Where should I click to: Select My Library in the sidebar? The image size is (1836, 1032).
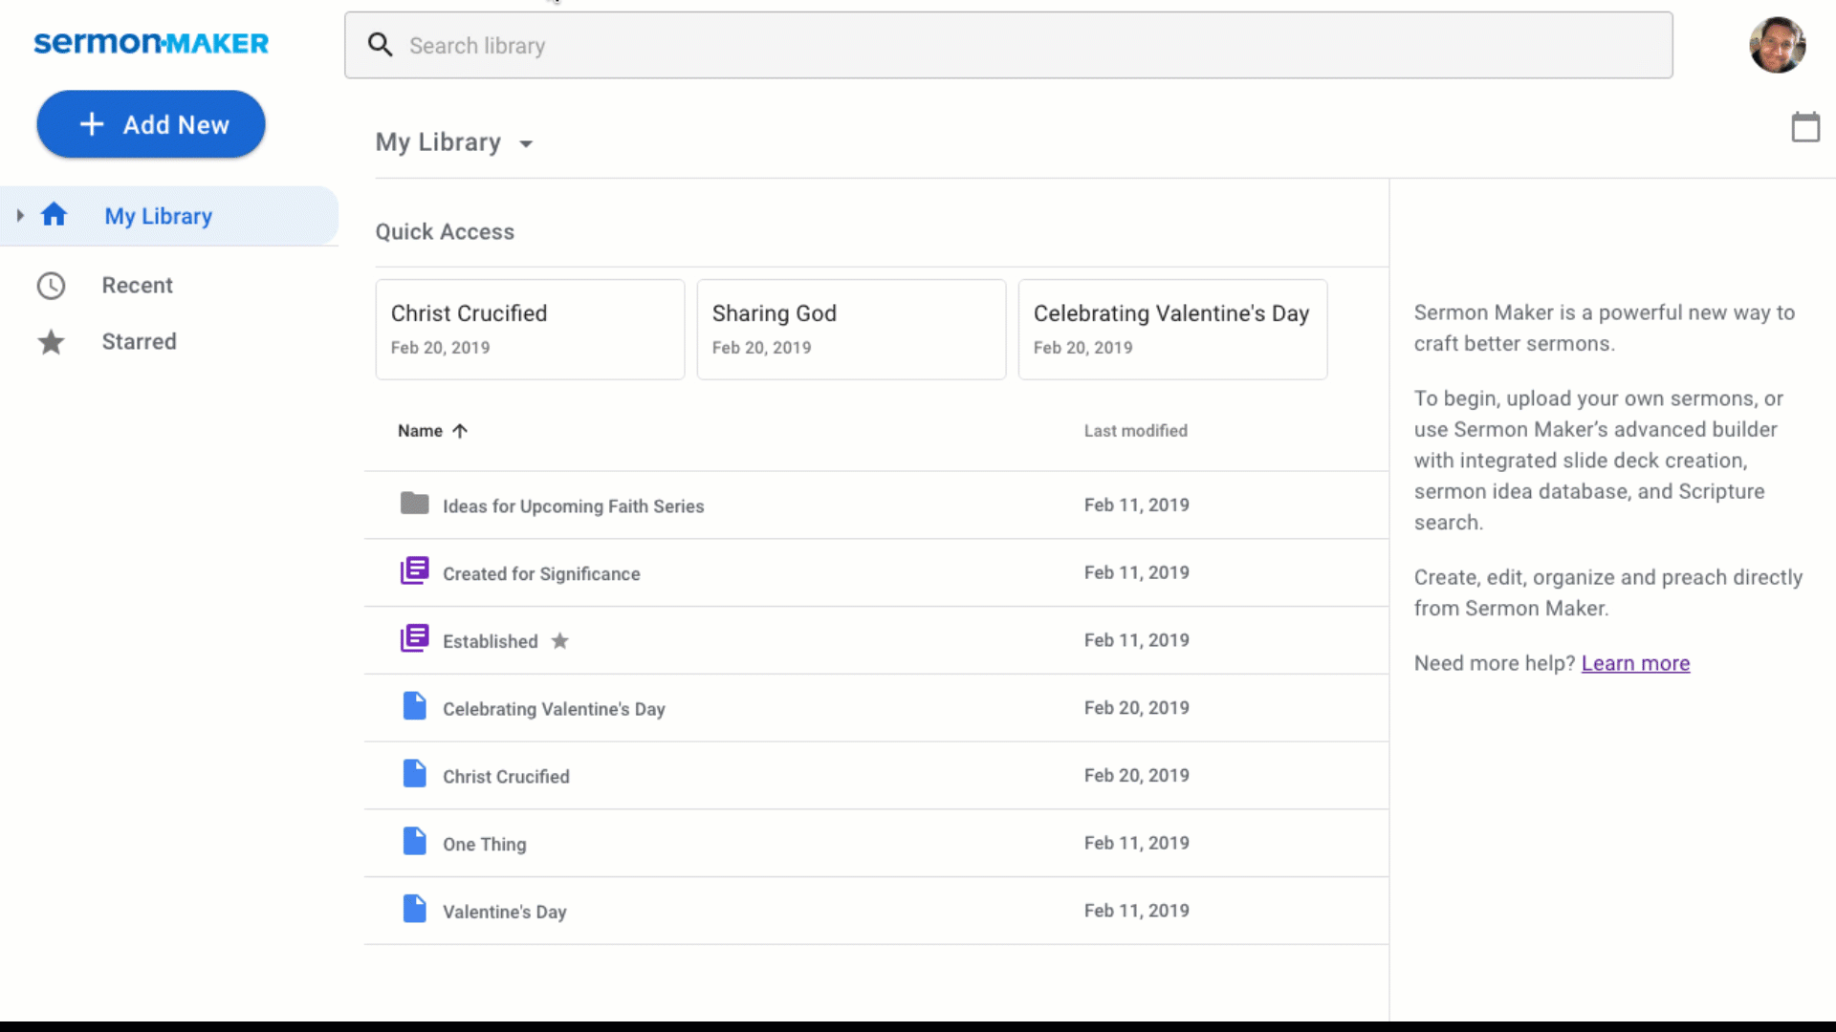[x=168, y=216]
